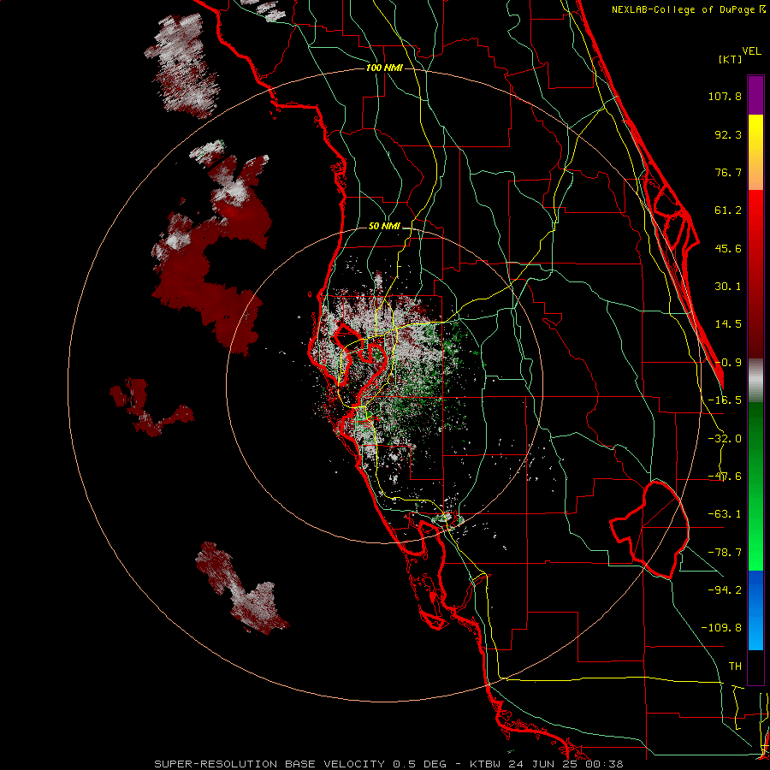This screenshot has width=770, height=770.
Task: Click the 100 NMI range ring label
Action: [384, 68]
